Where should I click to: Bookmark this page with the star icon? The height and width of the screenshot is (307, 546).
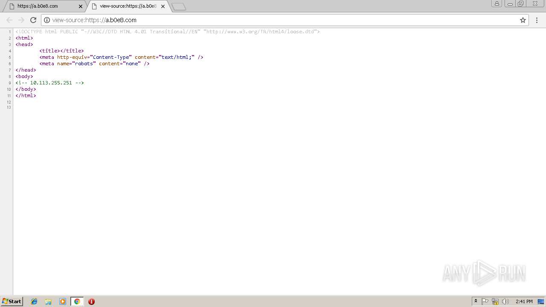point(523,20)
